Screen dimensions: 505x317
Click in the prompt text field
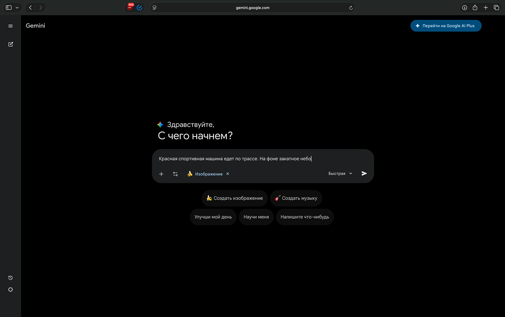[262, 159]
